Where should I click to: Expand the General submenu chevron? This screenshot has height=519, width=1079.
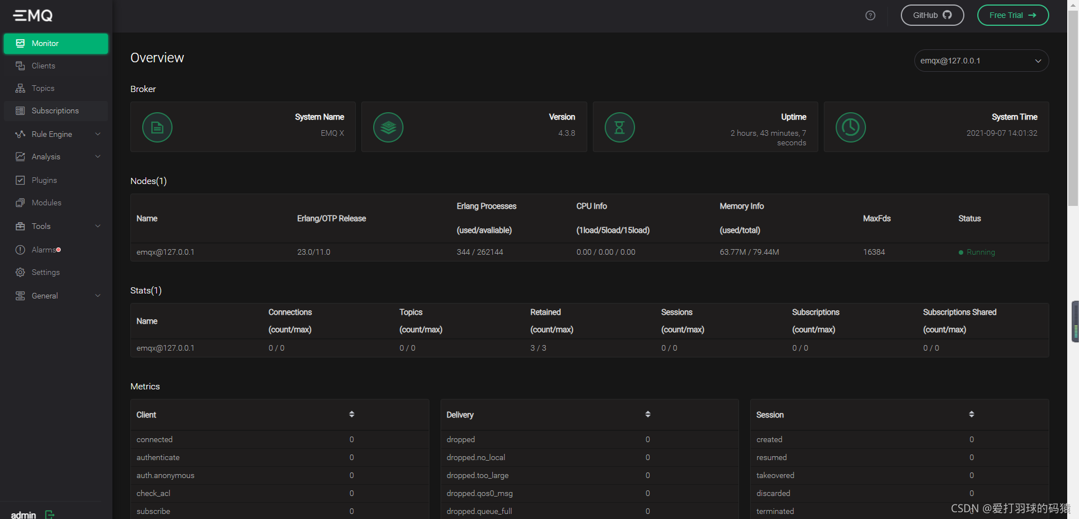click(98, 296)
